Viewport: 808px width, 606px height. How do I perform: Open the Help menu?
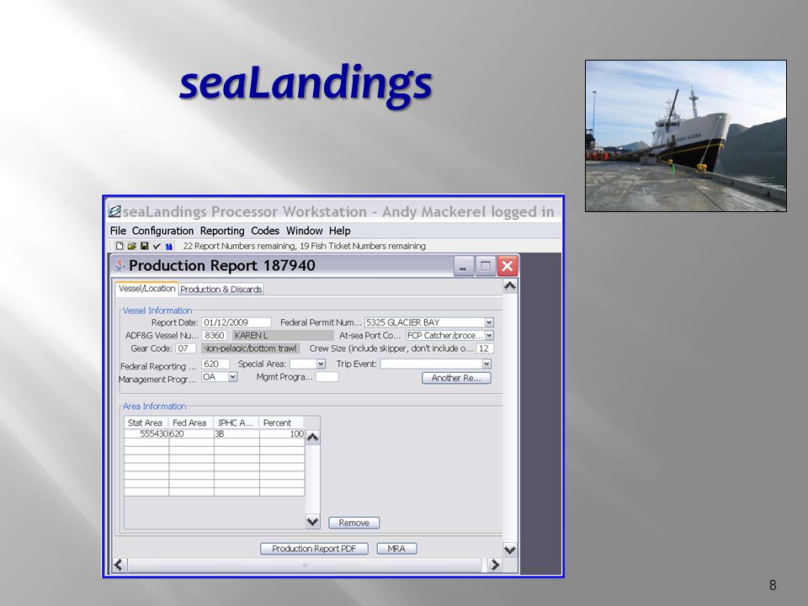(x=339, y=231)
